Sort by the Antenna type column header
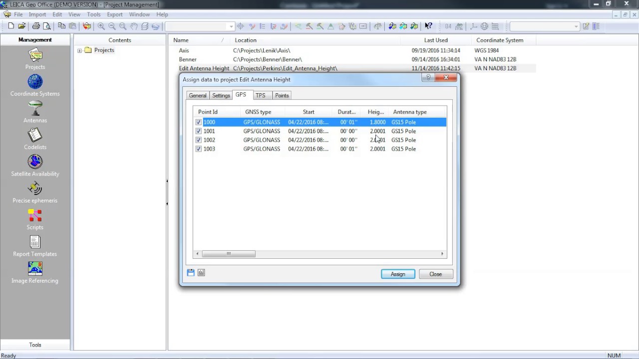This screenshot has height=359, width=639. tap(418, 112)
